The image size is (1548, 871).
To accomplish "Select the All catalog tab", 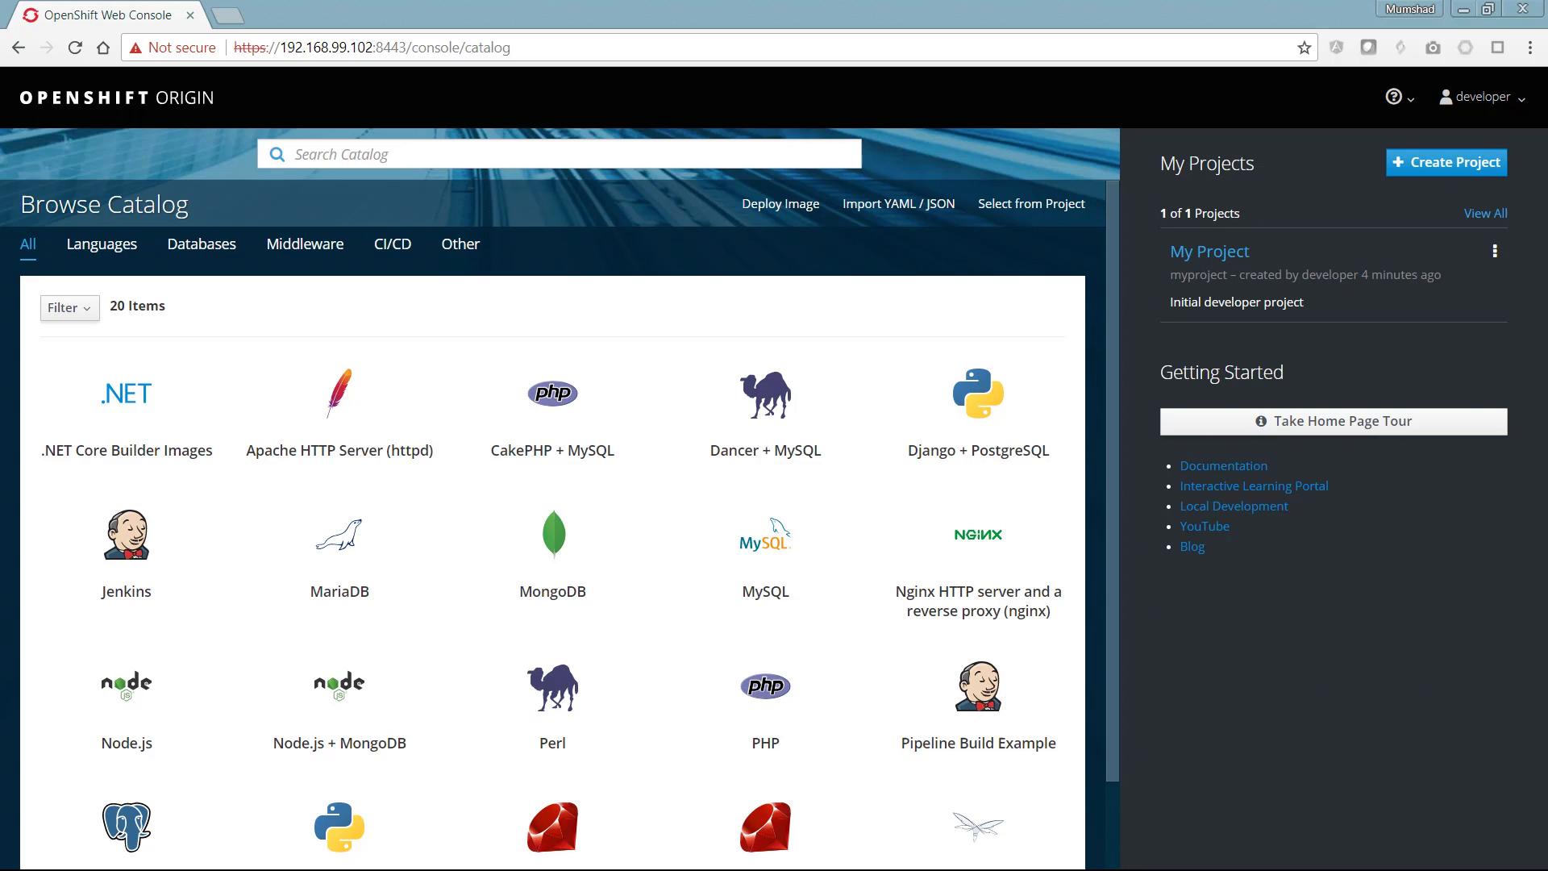I will click(28, 244).
